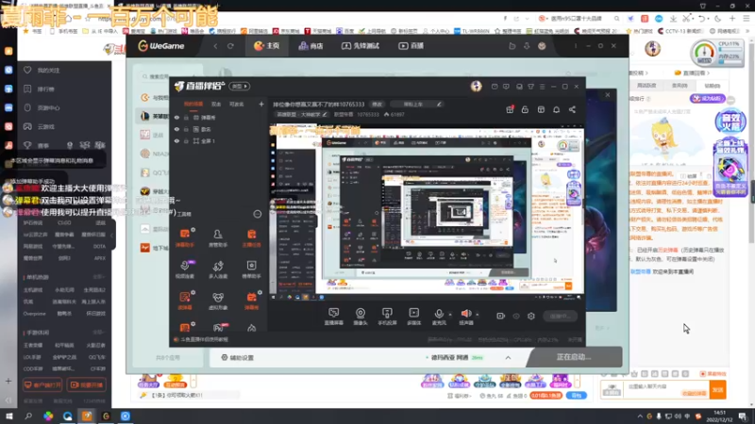755x424 pixels.
Task: Select the second scene tab in the companion
Action: [x=216, y=104]
